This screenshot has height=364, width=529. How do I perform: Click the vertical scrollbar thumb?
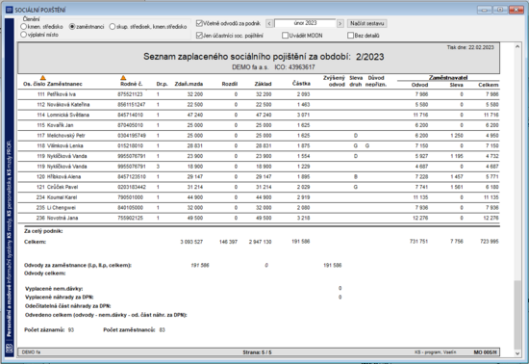[517, 314]
